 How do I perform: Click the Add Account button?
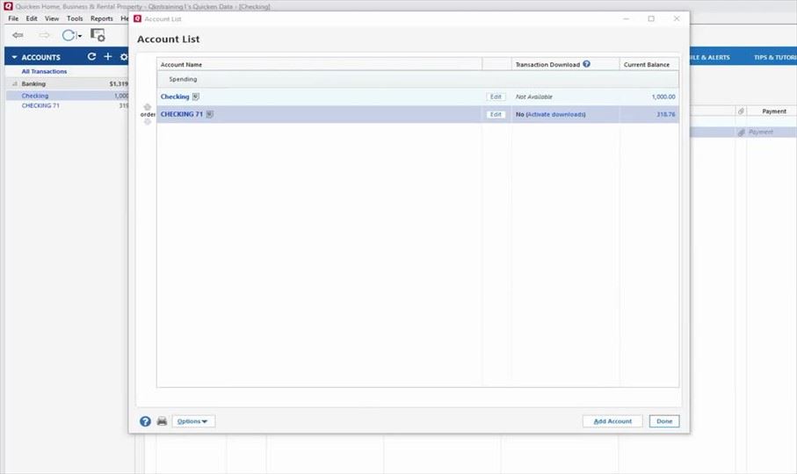612,421
